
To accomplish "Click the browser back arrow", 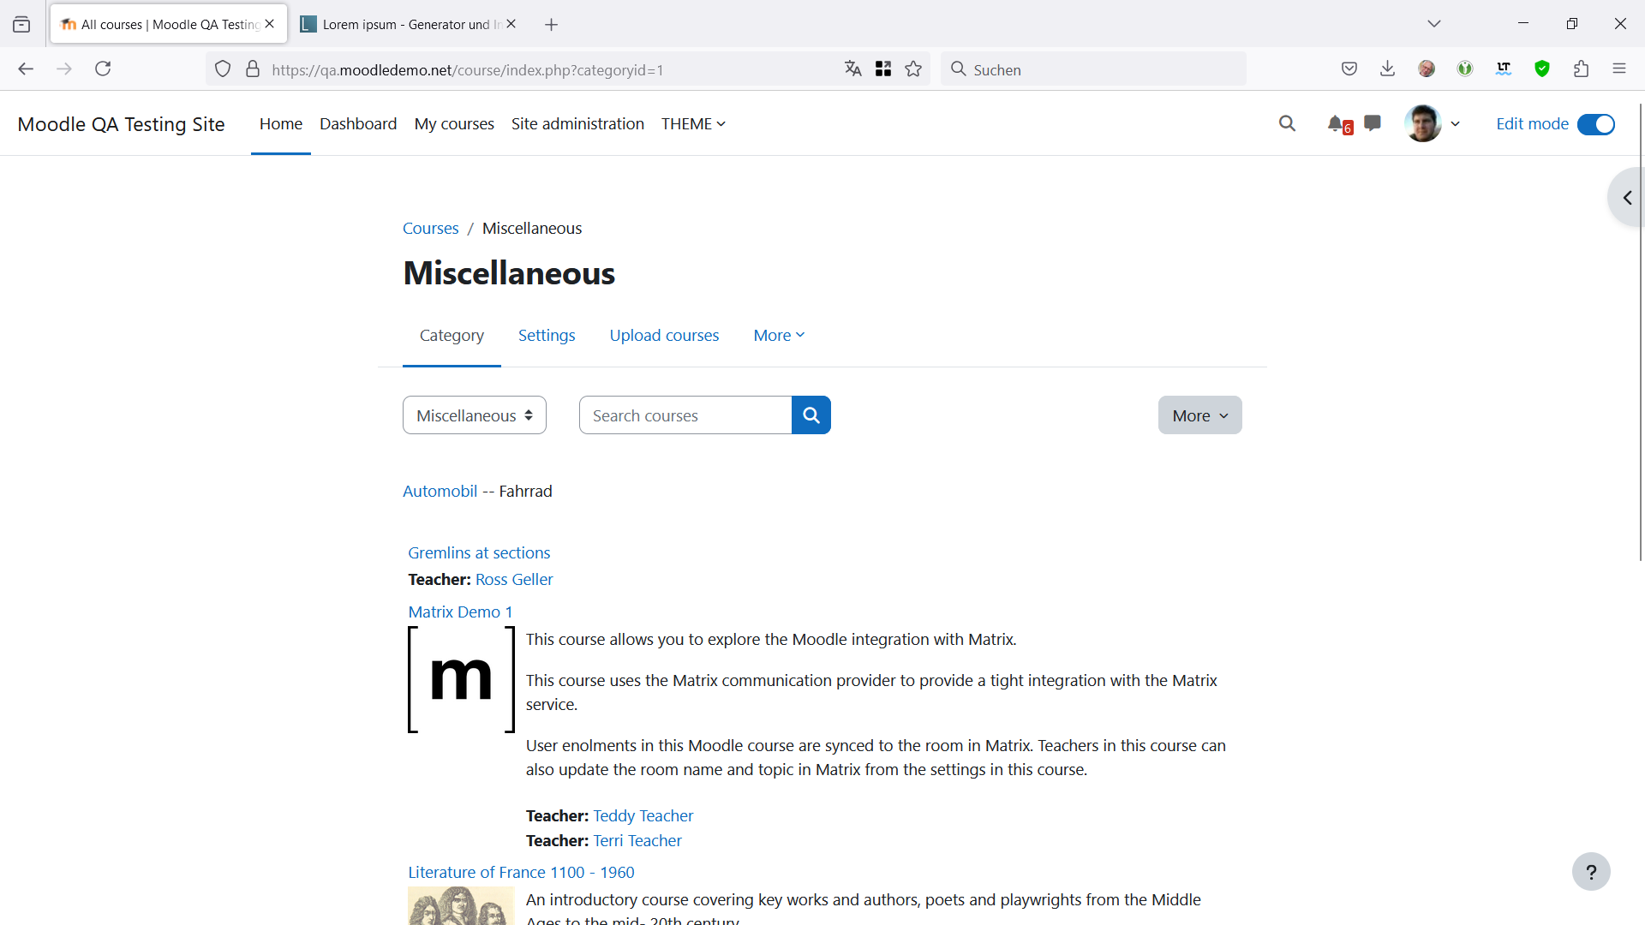I will click(x=26, y=69).
